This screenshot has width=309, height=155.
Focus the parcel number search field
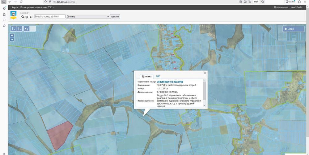point(50,17)
